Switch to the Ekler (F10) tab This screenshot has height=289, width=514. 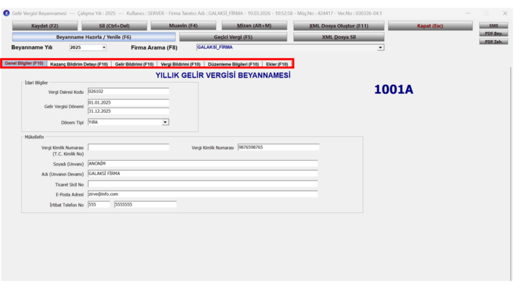tap(277, 64)
